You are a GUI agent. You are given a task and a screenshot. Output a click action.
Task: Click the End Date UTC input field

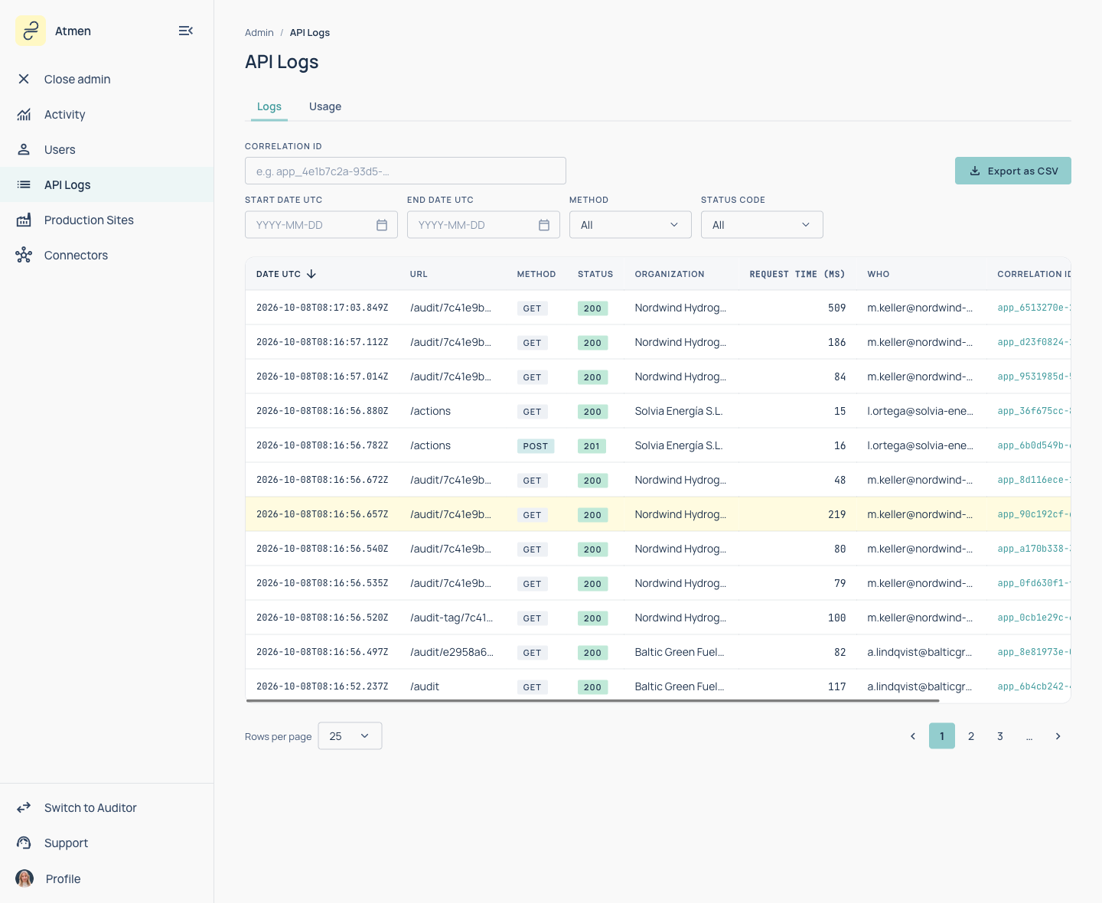click(x=484, y=224)
